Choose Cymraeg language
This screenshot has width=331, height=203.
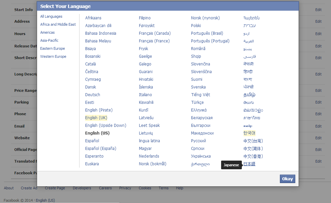[93, 79]
